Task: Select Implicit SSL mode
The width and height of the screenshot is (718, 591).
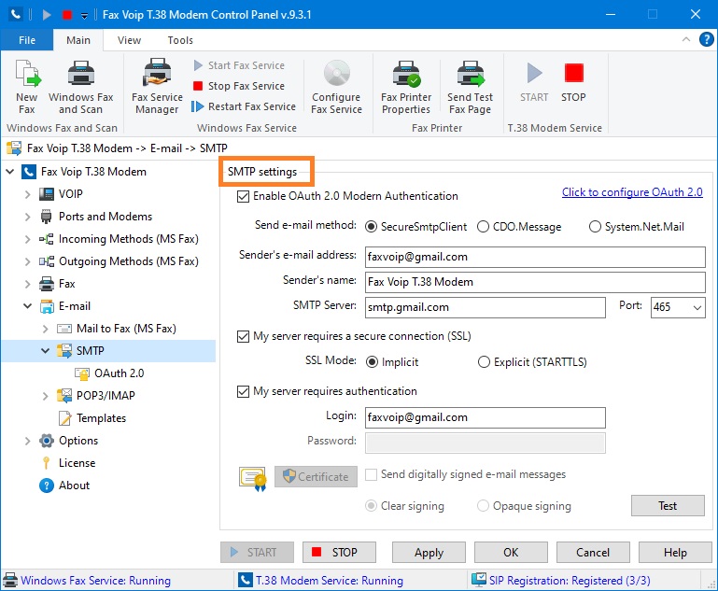Action: [x=372, y=362]
